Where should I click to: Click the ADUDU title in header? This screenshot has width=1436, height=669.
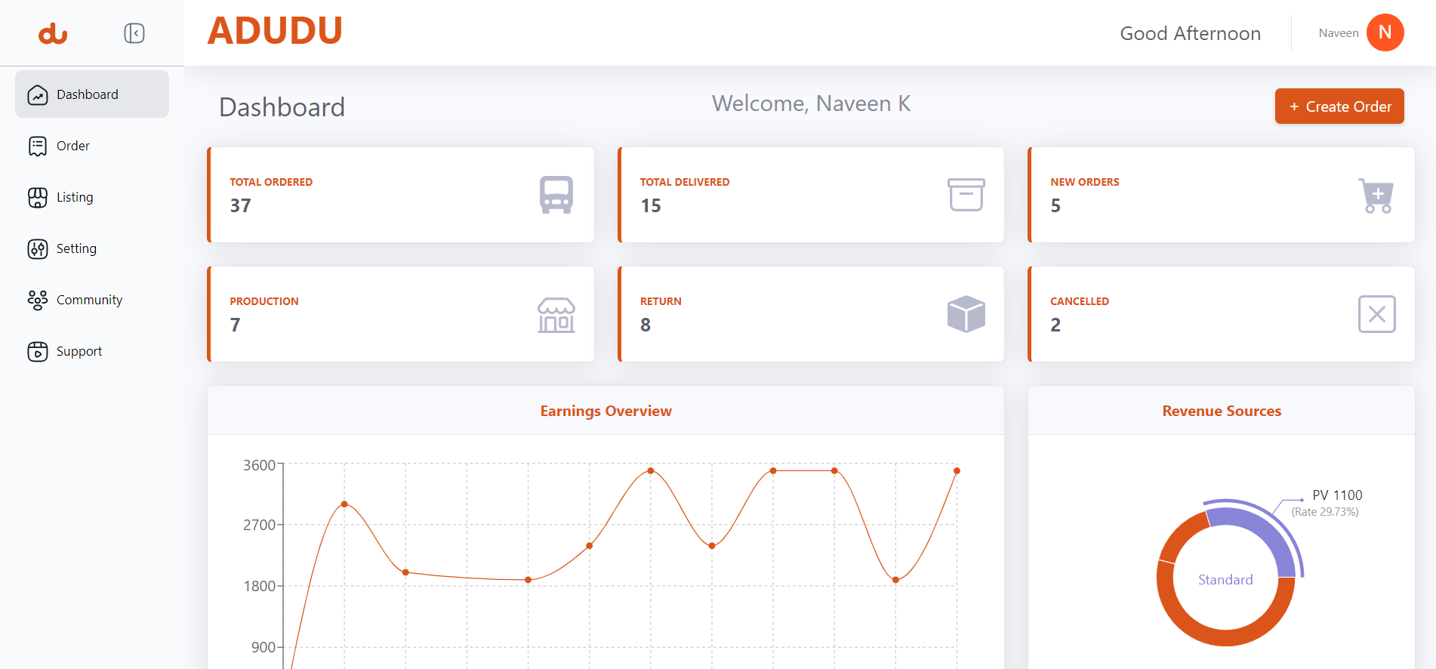tap(275, 31)
